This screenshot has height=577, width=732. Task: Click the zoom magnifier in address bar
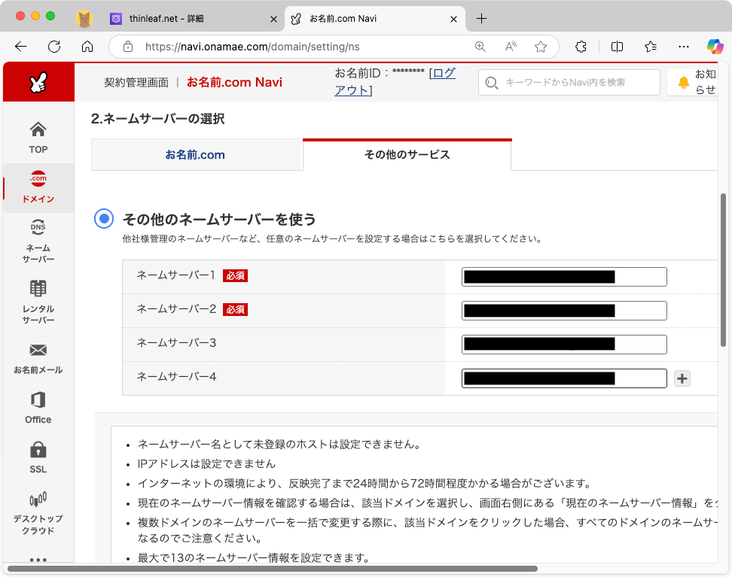pyautogui.click(x=480, y=46)
